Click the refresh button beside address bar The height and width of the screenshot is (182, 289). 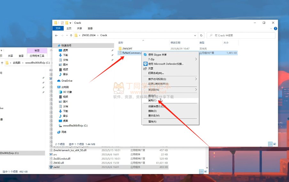tap(201, 35)
